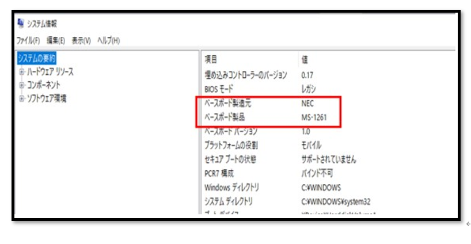The width and height of the screenshot is (471, 244).
Task: Select the PCR7 構成 row
Action: (219, 173)
